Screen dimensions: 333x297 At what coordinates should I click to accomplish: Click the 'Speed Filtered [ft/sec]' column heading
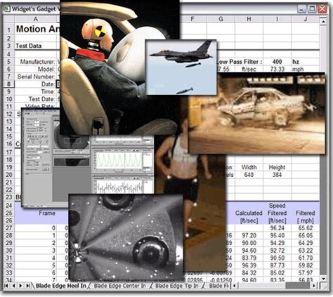click(x=277, y=213)
